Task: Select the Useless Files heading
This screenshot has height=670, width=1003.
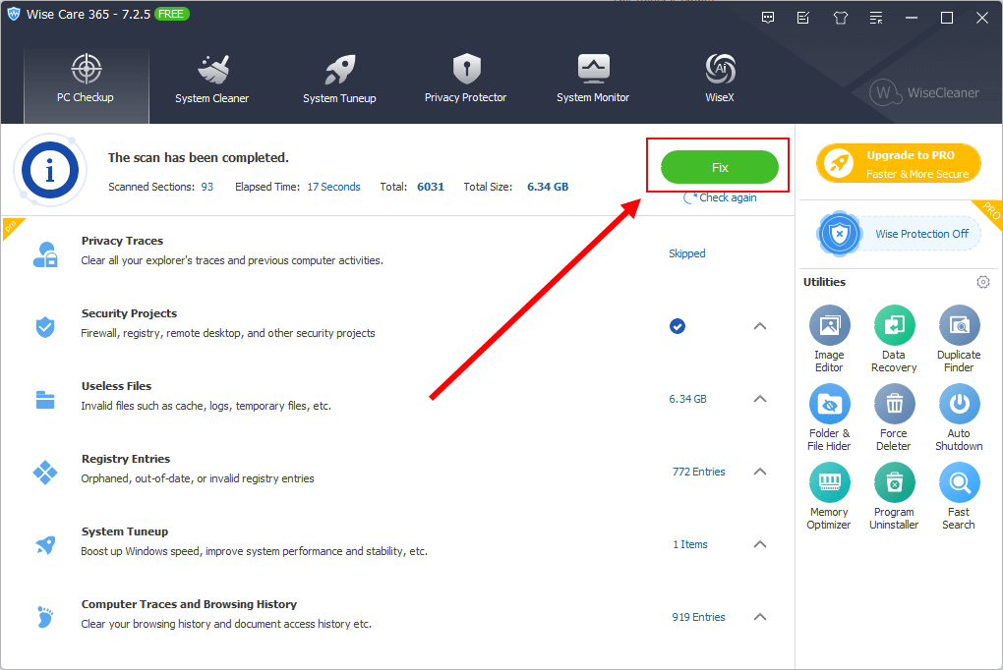Action: [x=116, y=386]
